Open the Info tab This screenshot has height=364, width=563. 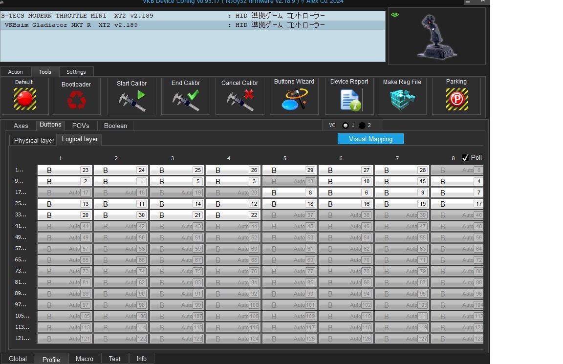[x=141, y=359]
